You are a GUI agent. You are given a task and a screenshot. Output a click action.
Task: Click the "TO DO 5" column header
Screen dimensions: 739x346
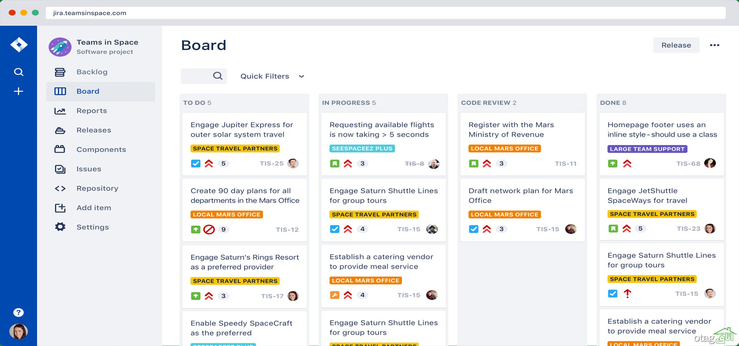[197, 103]
